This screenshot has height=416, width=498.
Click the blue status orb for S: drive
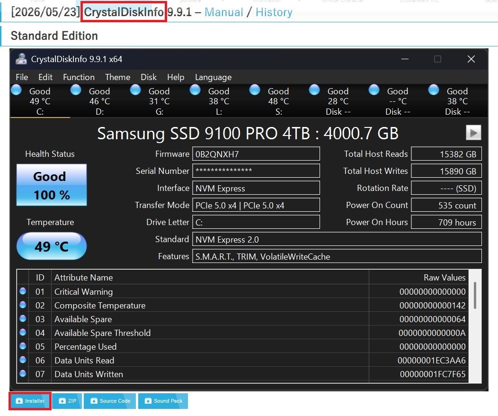point(255,90)
